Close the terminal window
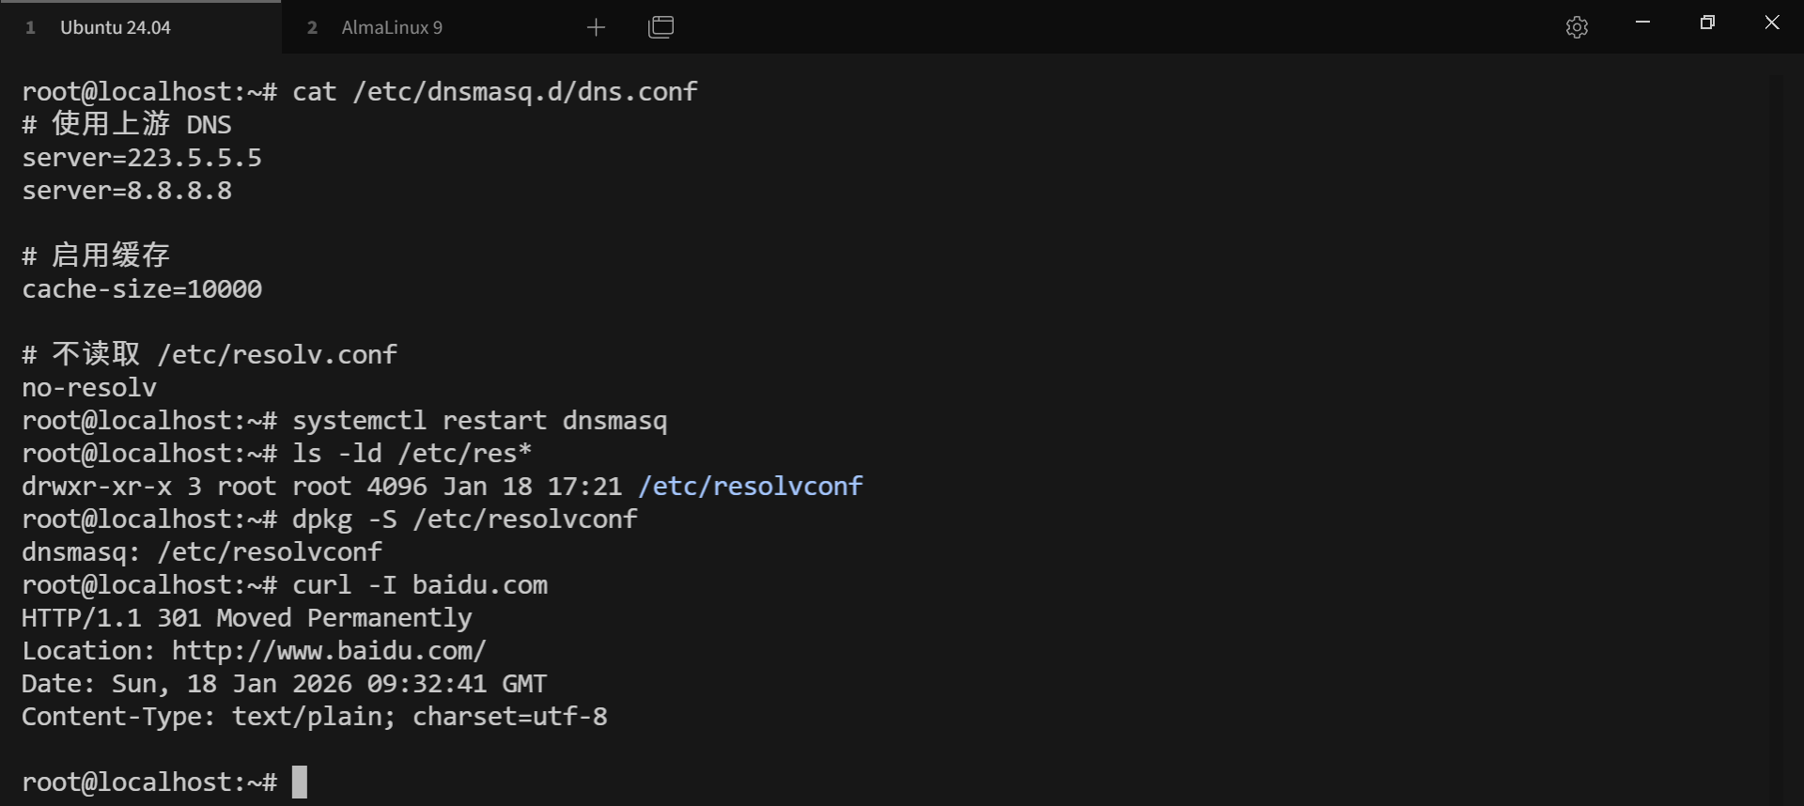Screen dimensions: 1804x806 coord(1772,23)
